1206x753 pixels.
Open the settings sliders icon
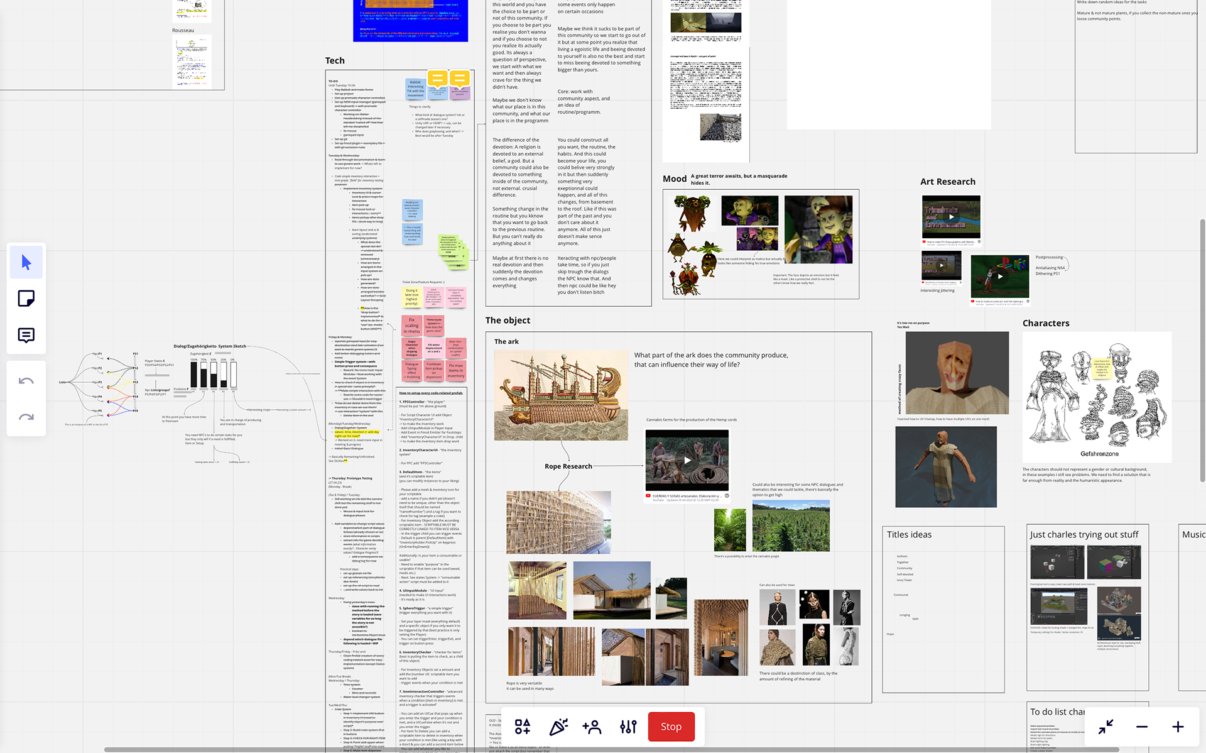(628, 727)
